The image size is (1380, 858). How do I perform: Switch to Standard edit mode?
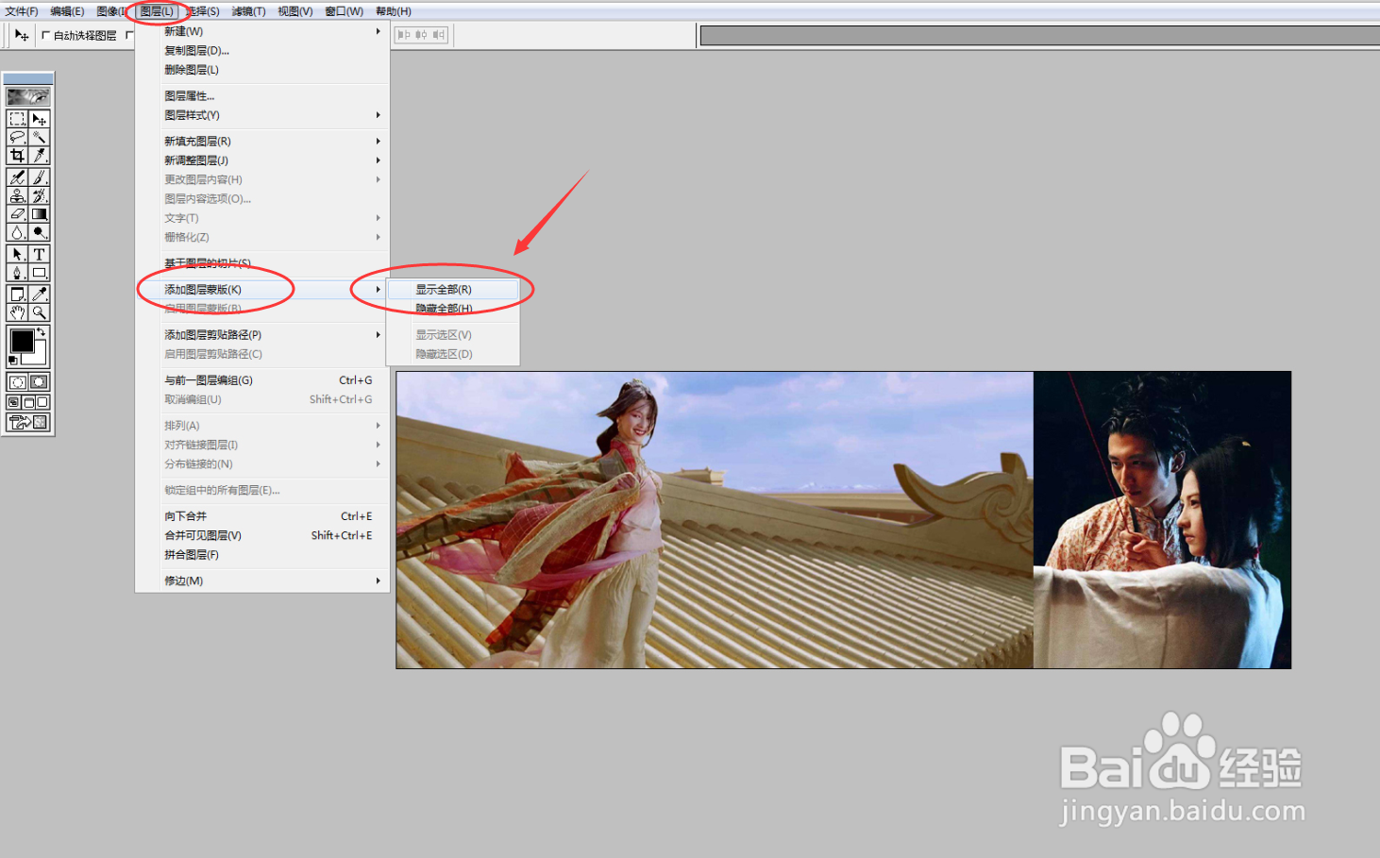17,382
